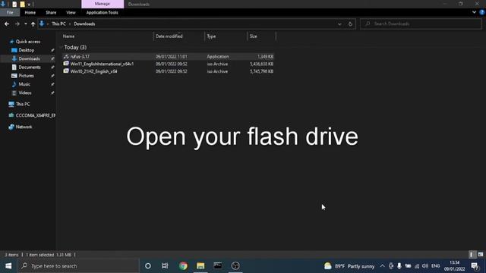Screen dimensions: 486x273
Task: Click the Search Downloads field
Action: (x=421, y=24)
